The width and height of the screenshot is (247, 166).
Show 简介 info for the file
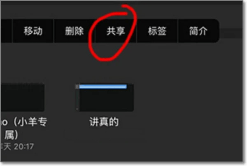click(x=198, y=31)
